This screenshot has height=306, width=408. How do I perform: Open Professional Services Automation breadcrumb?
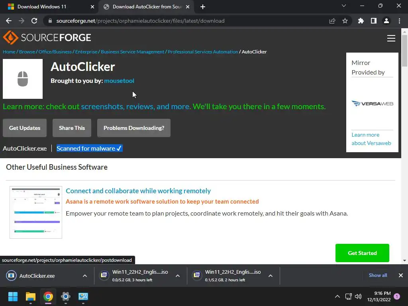[x=203, y=52]
